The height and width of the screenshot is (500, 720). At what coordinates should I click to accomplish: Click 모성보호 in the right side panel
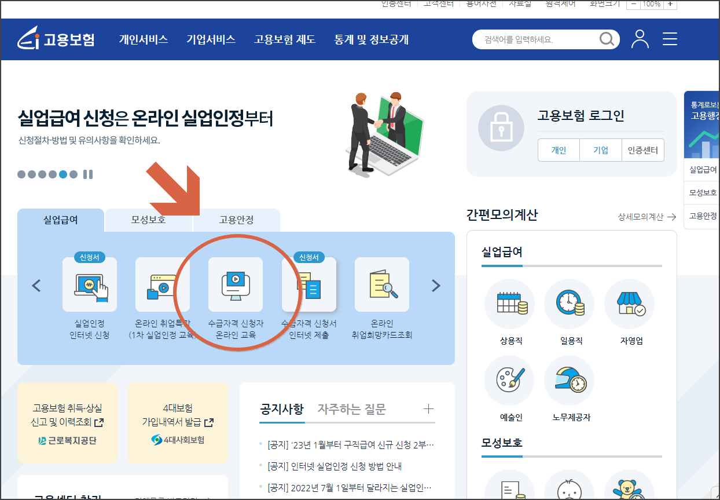pos(703,193)
